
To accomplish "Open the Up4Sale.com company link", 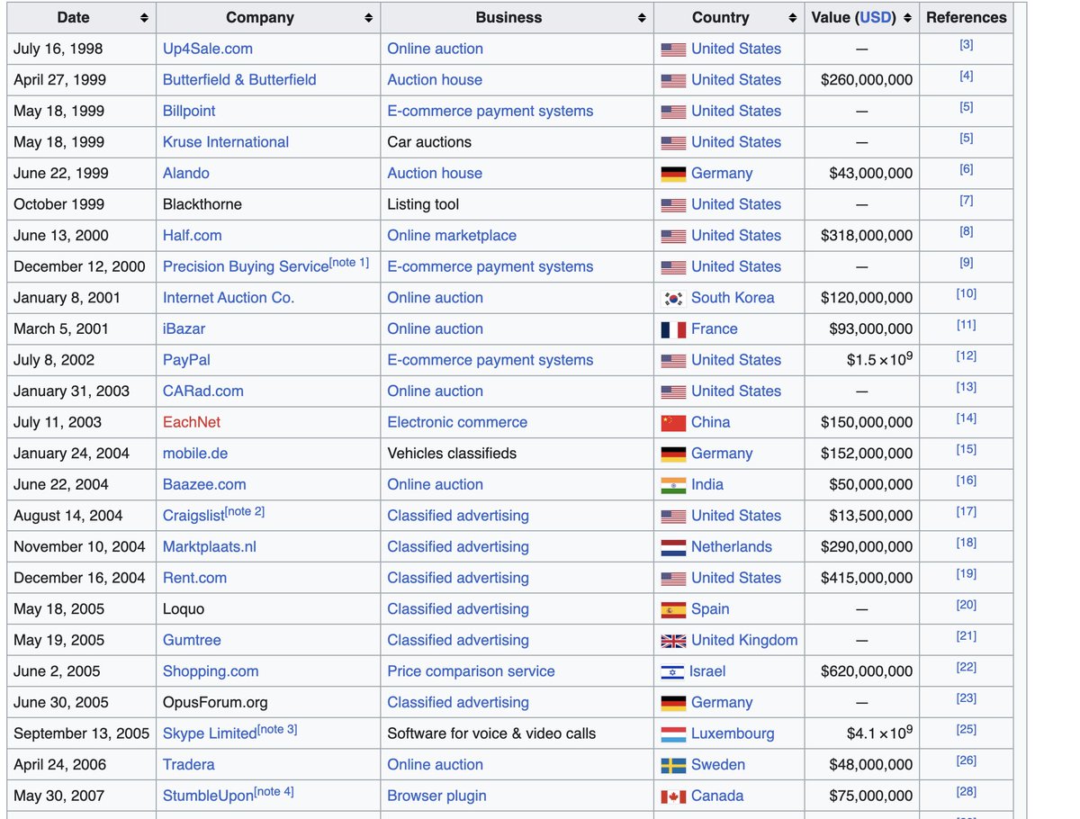I will (x=208, y=49).
